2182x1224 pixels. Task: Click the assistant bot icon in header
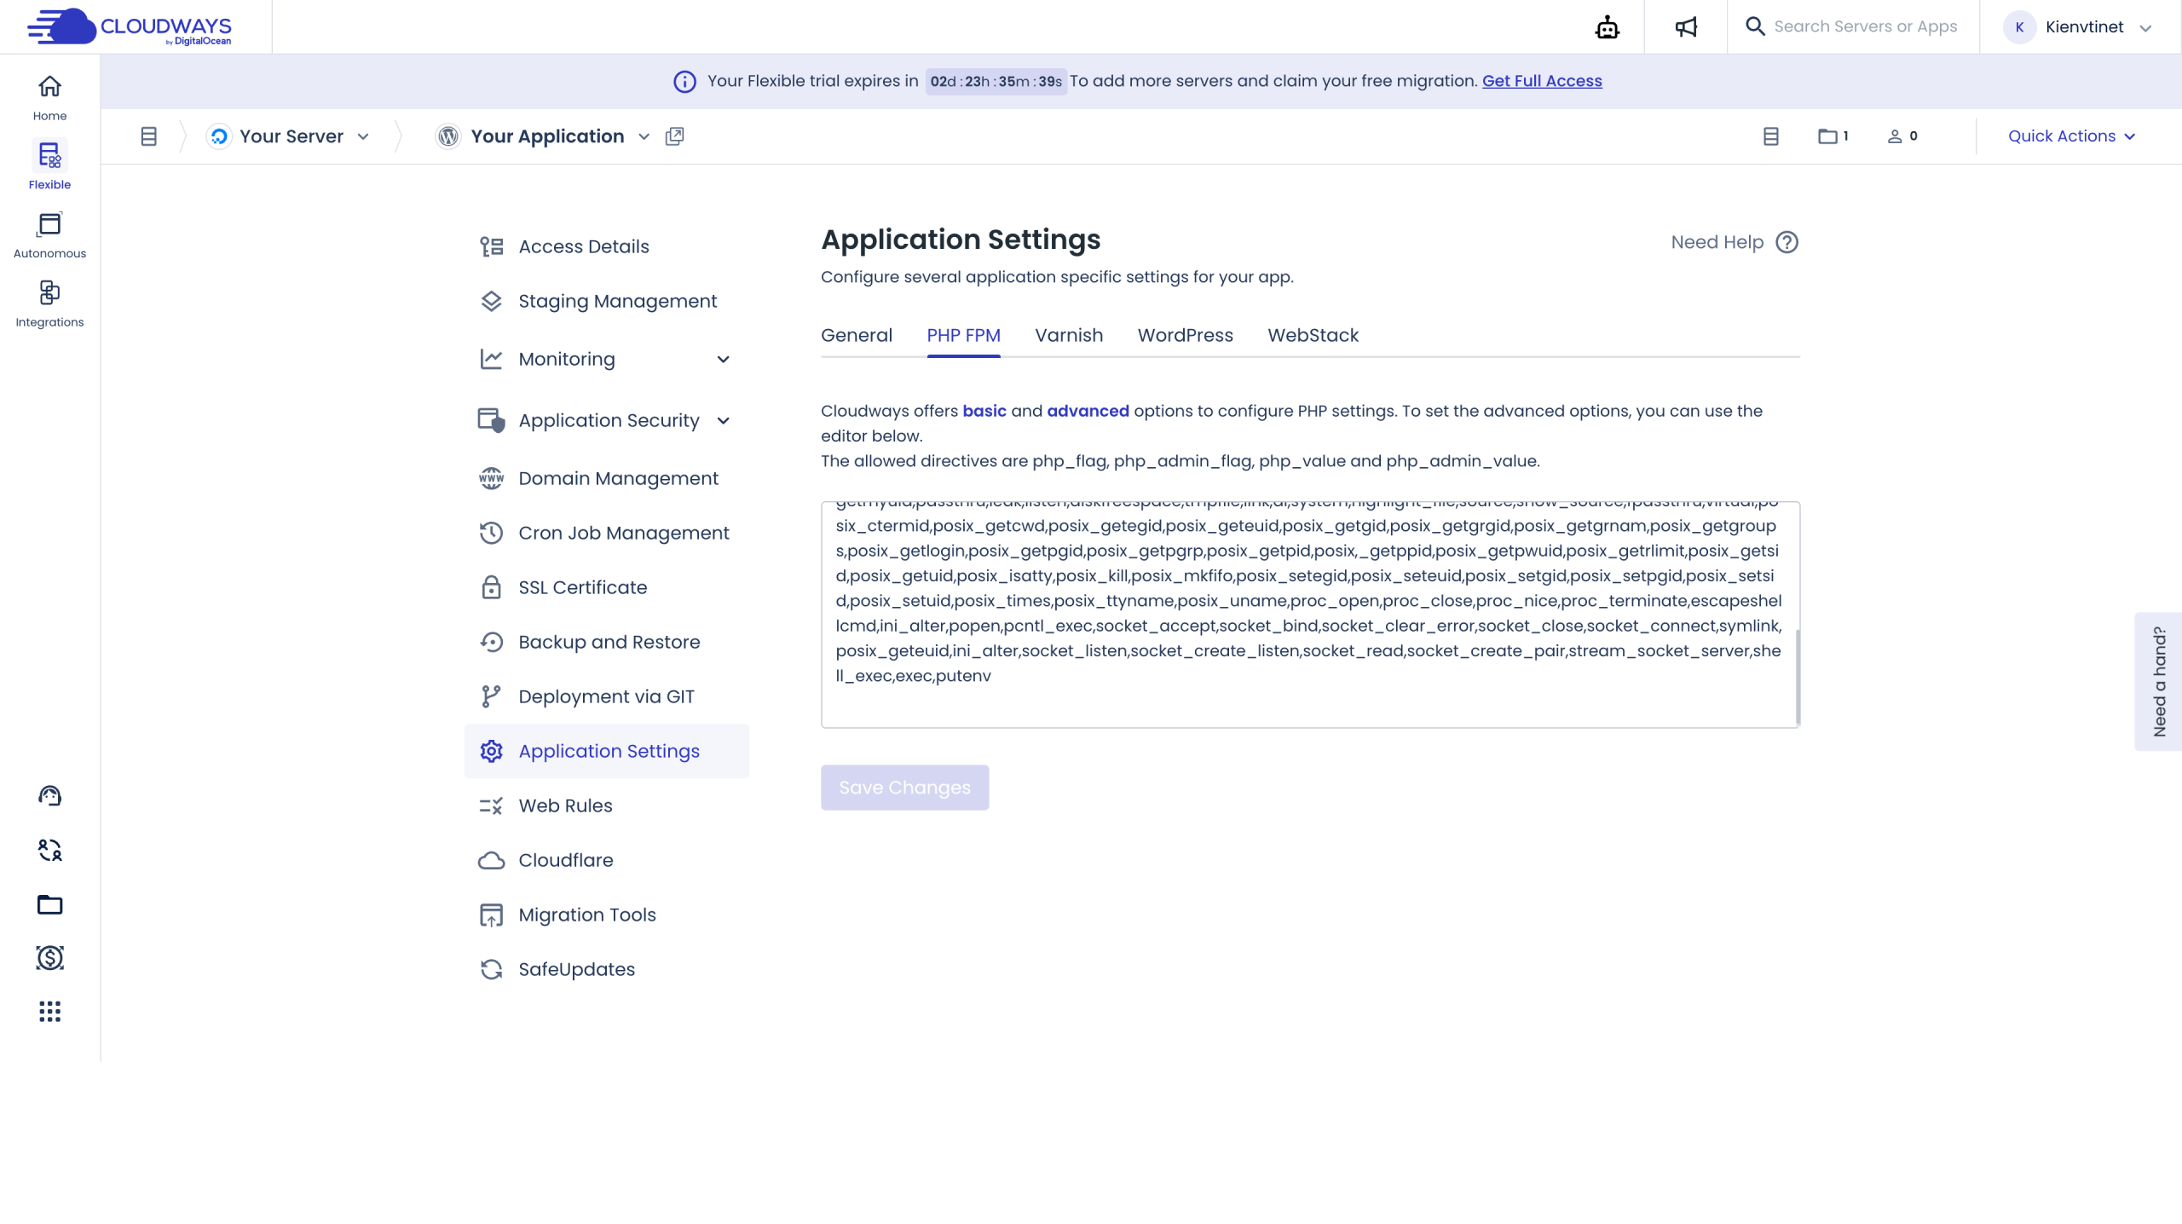click(1607, 27)
